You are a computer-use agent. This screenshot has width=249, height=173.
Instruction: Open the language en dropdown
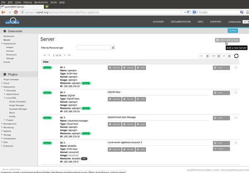click(x=246, y=22)
